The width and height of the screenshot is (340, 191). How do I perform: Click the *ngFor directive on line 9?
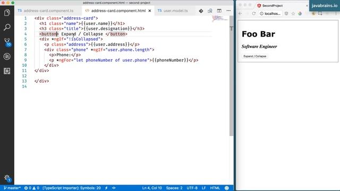click(64, 60)
